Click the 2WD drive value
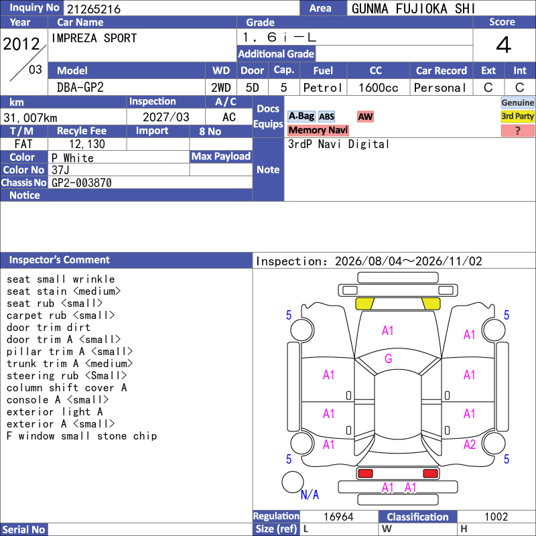536x536 pixels. pyautogui.click(x=221, y=88)
